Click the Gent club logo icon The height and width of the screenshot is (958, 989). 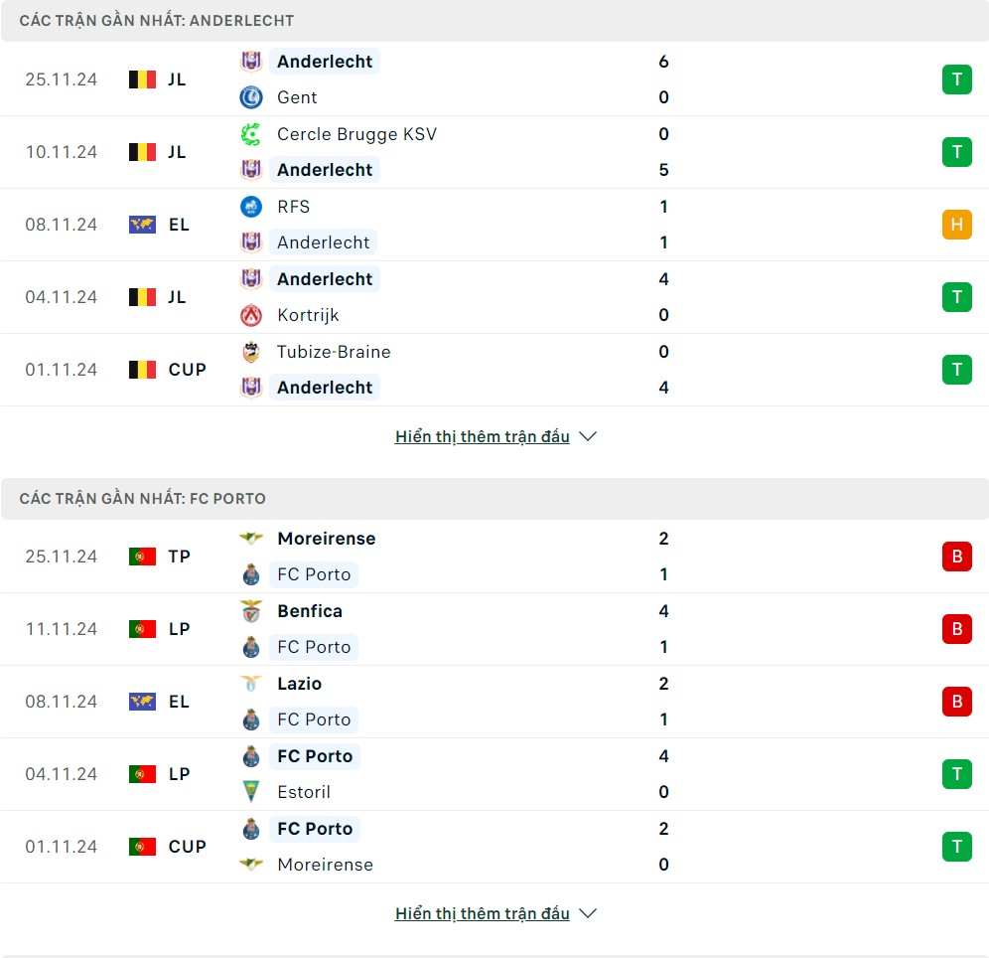point(251,97)
